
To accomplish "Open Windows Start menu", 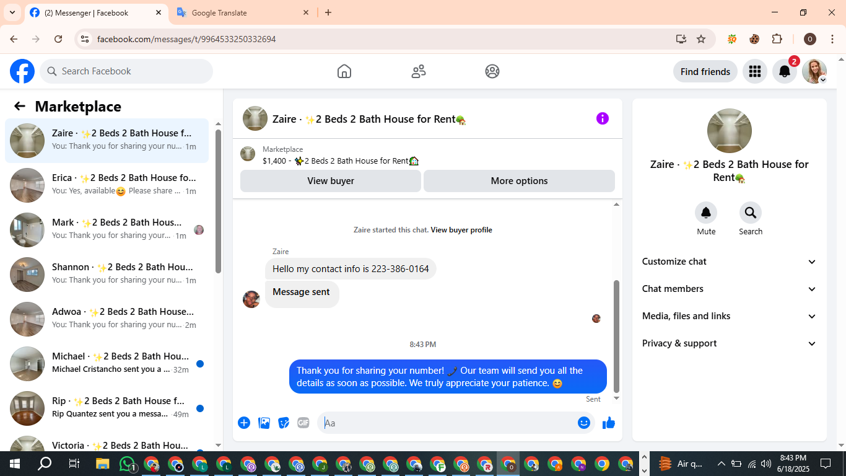I will 15,464.
